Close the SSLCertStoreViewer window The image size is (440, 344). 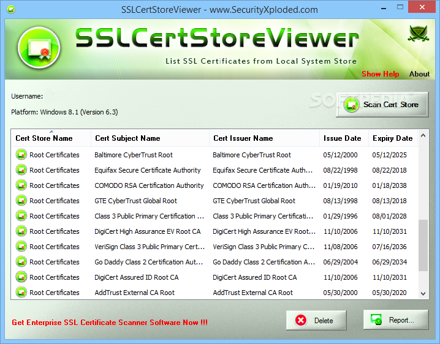click(422, 7)
